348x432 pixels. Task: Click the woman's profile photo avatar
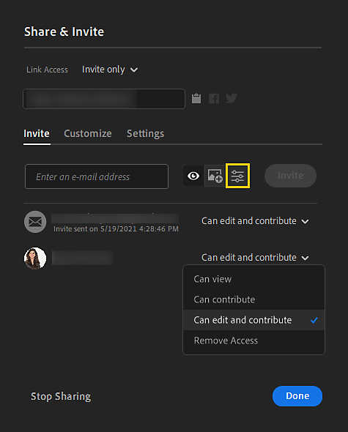coord(35,258)
